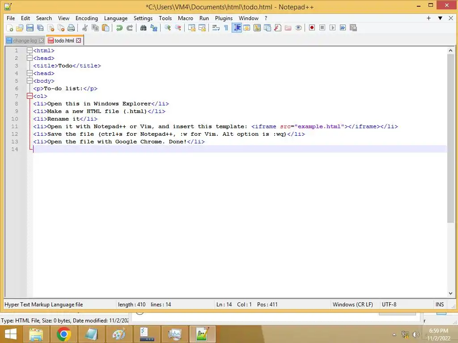Open Find using the binoculars icon

143,28
